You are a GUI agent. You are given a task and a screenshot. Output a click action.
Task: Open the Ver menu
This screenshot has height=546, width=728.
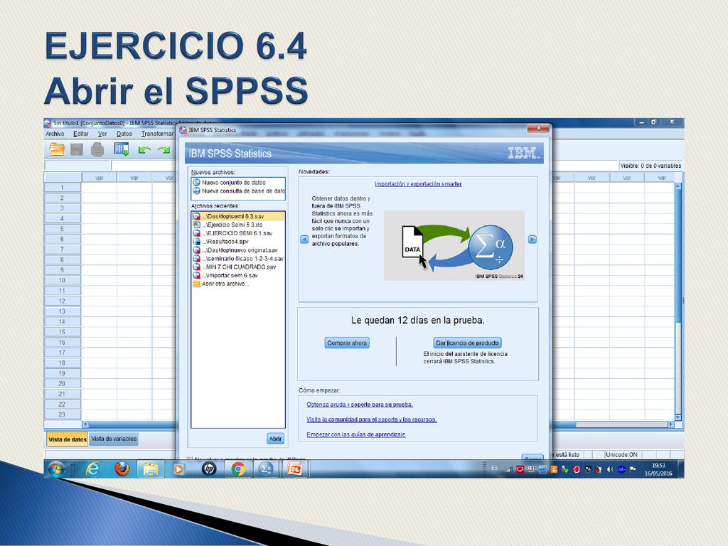(x=102, y=134)
